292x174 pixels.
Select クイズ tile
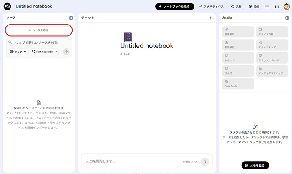pos(238,71)
